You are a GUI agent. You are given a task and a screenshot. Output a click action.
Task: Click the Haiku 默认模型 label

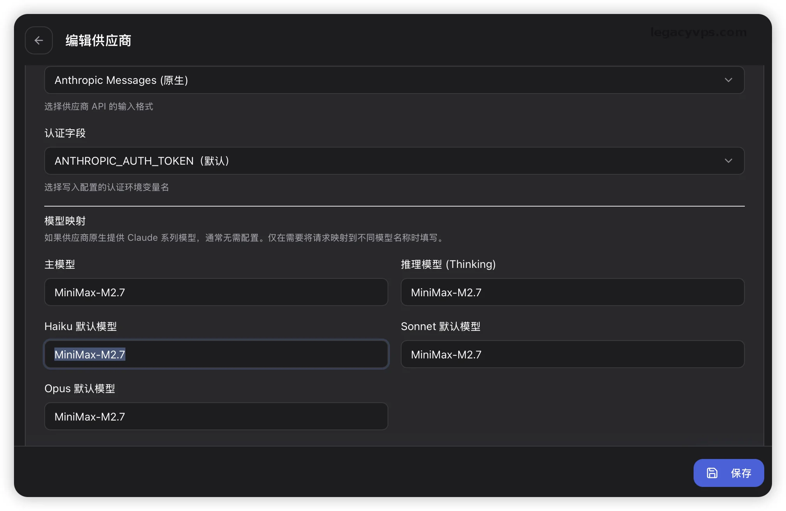[x=80, y=326]
